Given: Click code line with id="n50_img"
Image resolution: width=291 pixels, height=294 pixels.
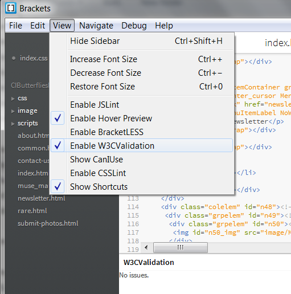Looking at the screenshot, I should (232, 232).
